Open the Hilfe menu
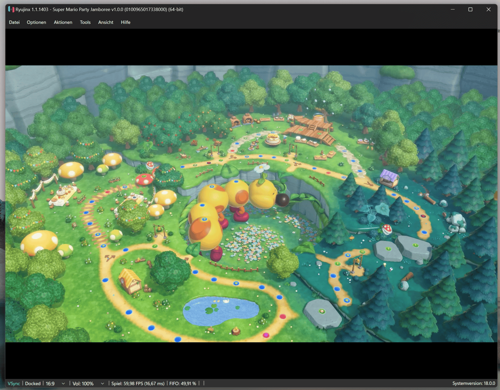This screenshot has height=390, width=500. click(125, 22)
